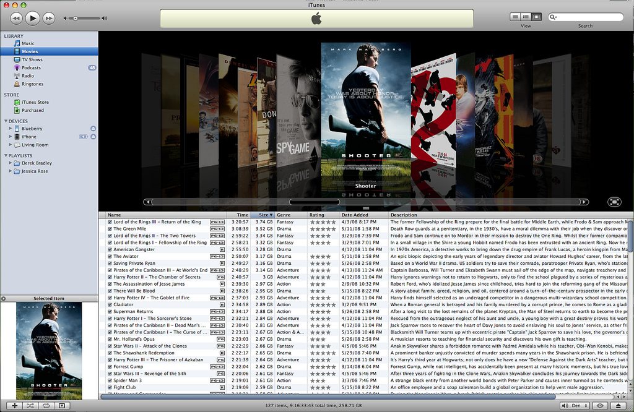Switch to Grouped album view button
The height and width of the screenshot is (412, 634).
[x=526, y=17]
